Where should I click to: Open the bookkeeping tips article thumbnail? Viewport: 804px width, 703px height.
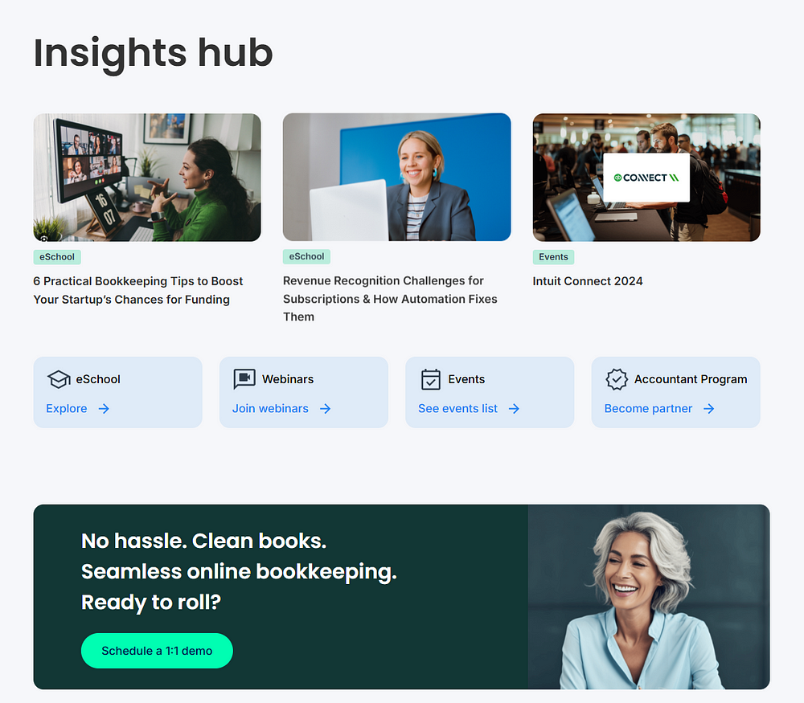pos(147,178)
